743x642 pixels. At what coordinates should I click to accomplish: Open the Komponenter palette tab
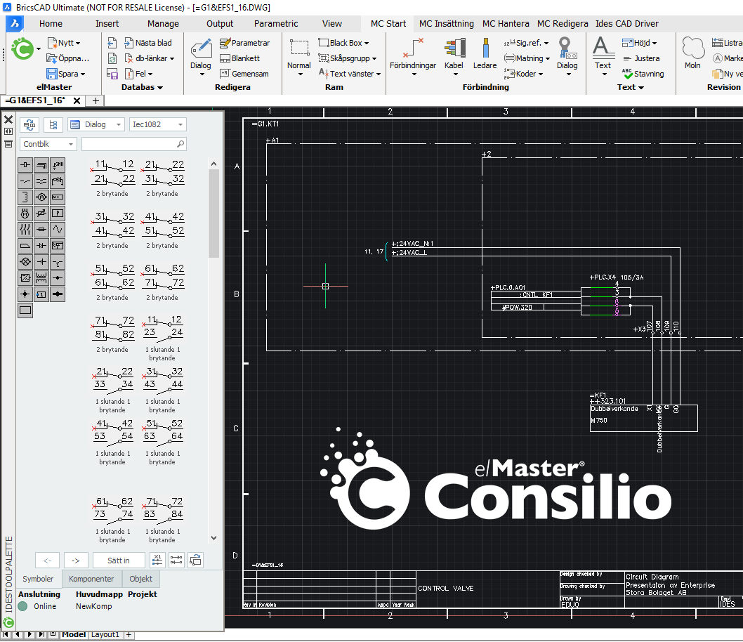(91, 579)
